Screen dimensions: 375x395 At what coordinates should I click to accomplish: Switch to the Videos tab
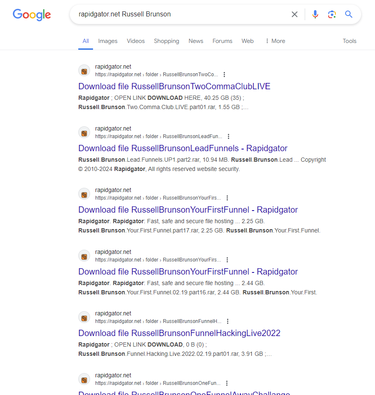[x=136, y=41]
